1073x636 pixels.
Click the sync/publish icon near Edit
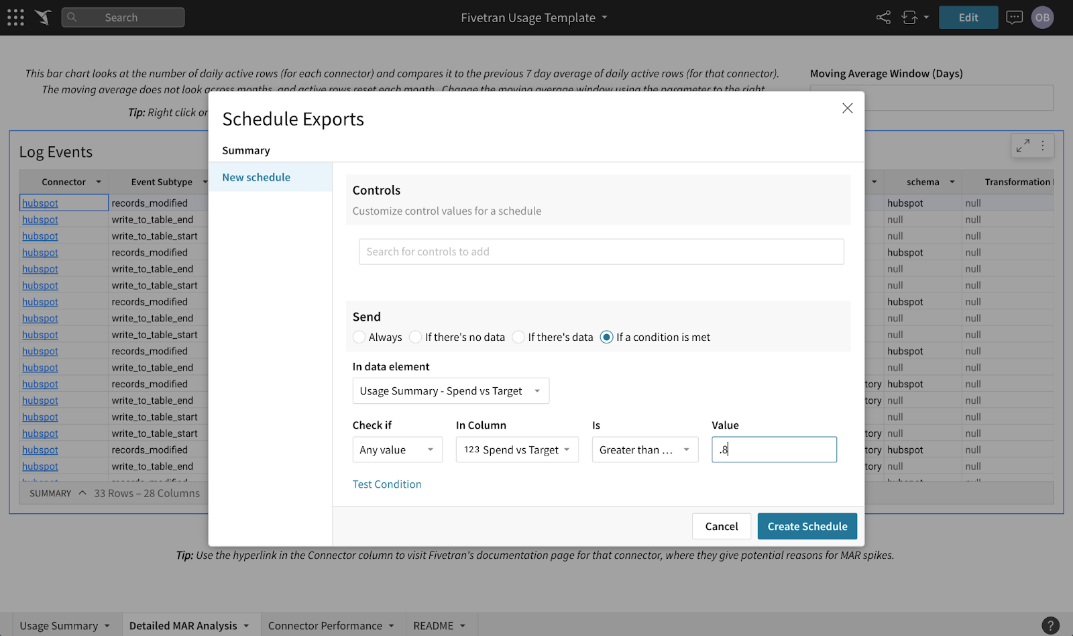tap(911, 17)
